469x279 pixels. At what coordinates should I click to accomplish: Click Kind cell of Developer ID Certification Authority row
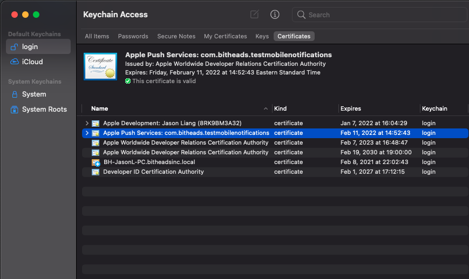(x=288, y=172)
